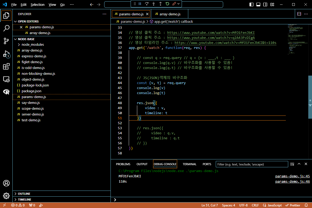The width and height of the screenshot is (312, 208).
Task: Close the bottom panel
Action: 306,164
